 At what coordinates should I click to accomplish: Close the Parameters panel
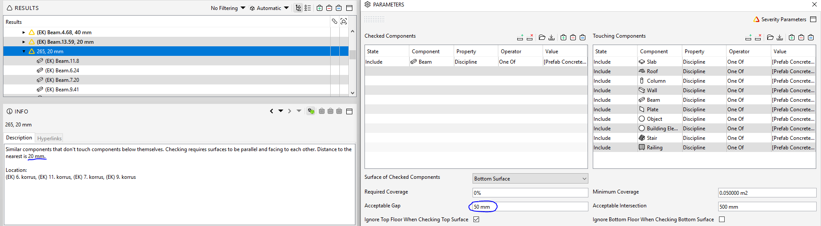pos(814,4)
